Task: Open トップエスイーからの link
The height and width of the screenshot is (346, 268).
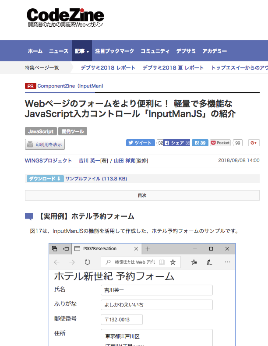Action: coord(240,68)
